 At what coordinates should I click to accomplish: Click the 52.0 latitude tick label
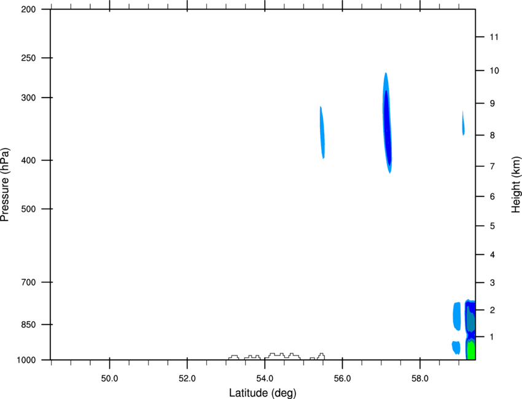point(187,379)
